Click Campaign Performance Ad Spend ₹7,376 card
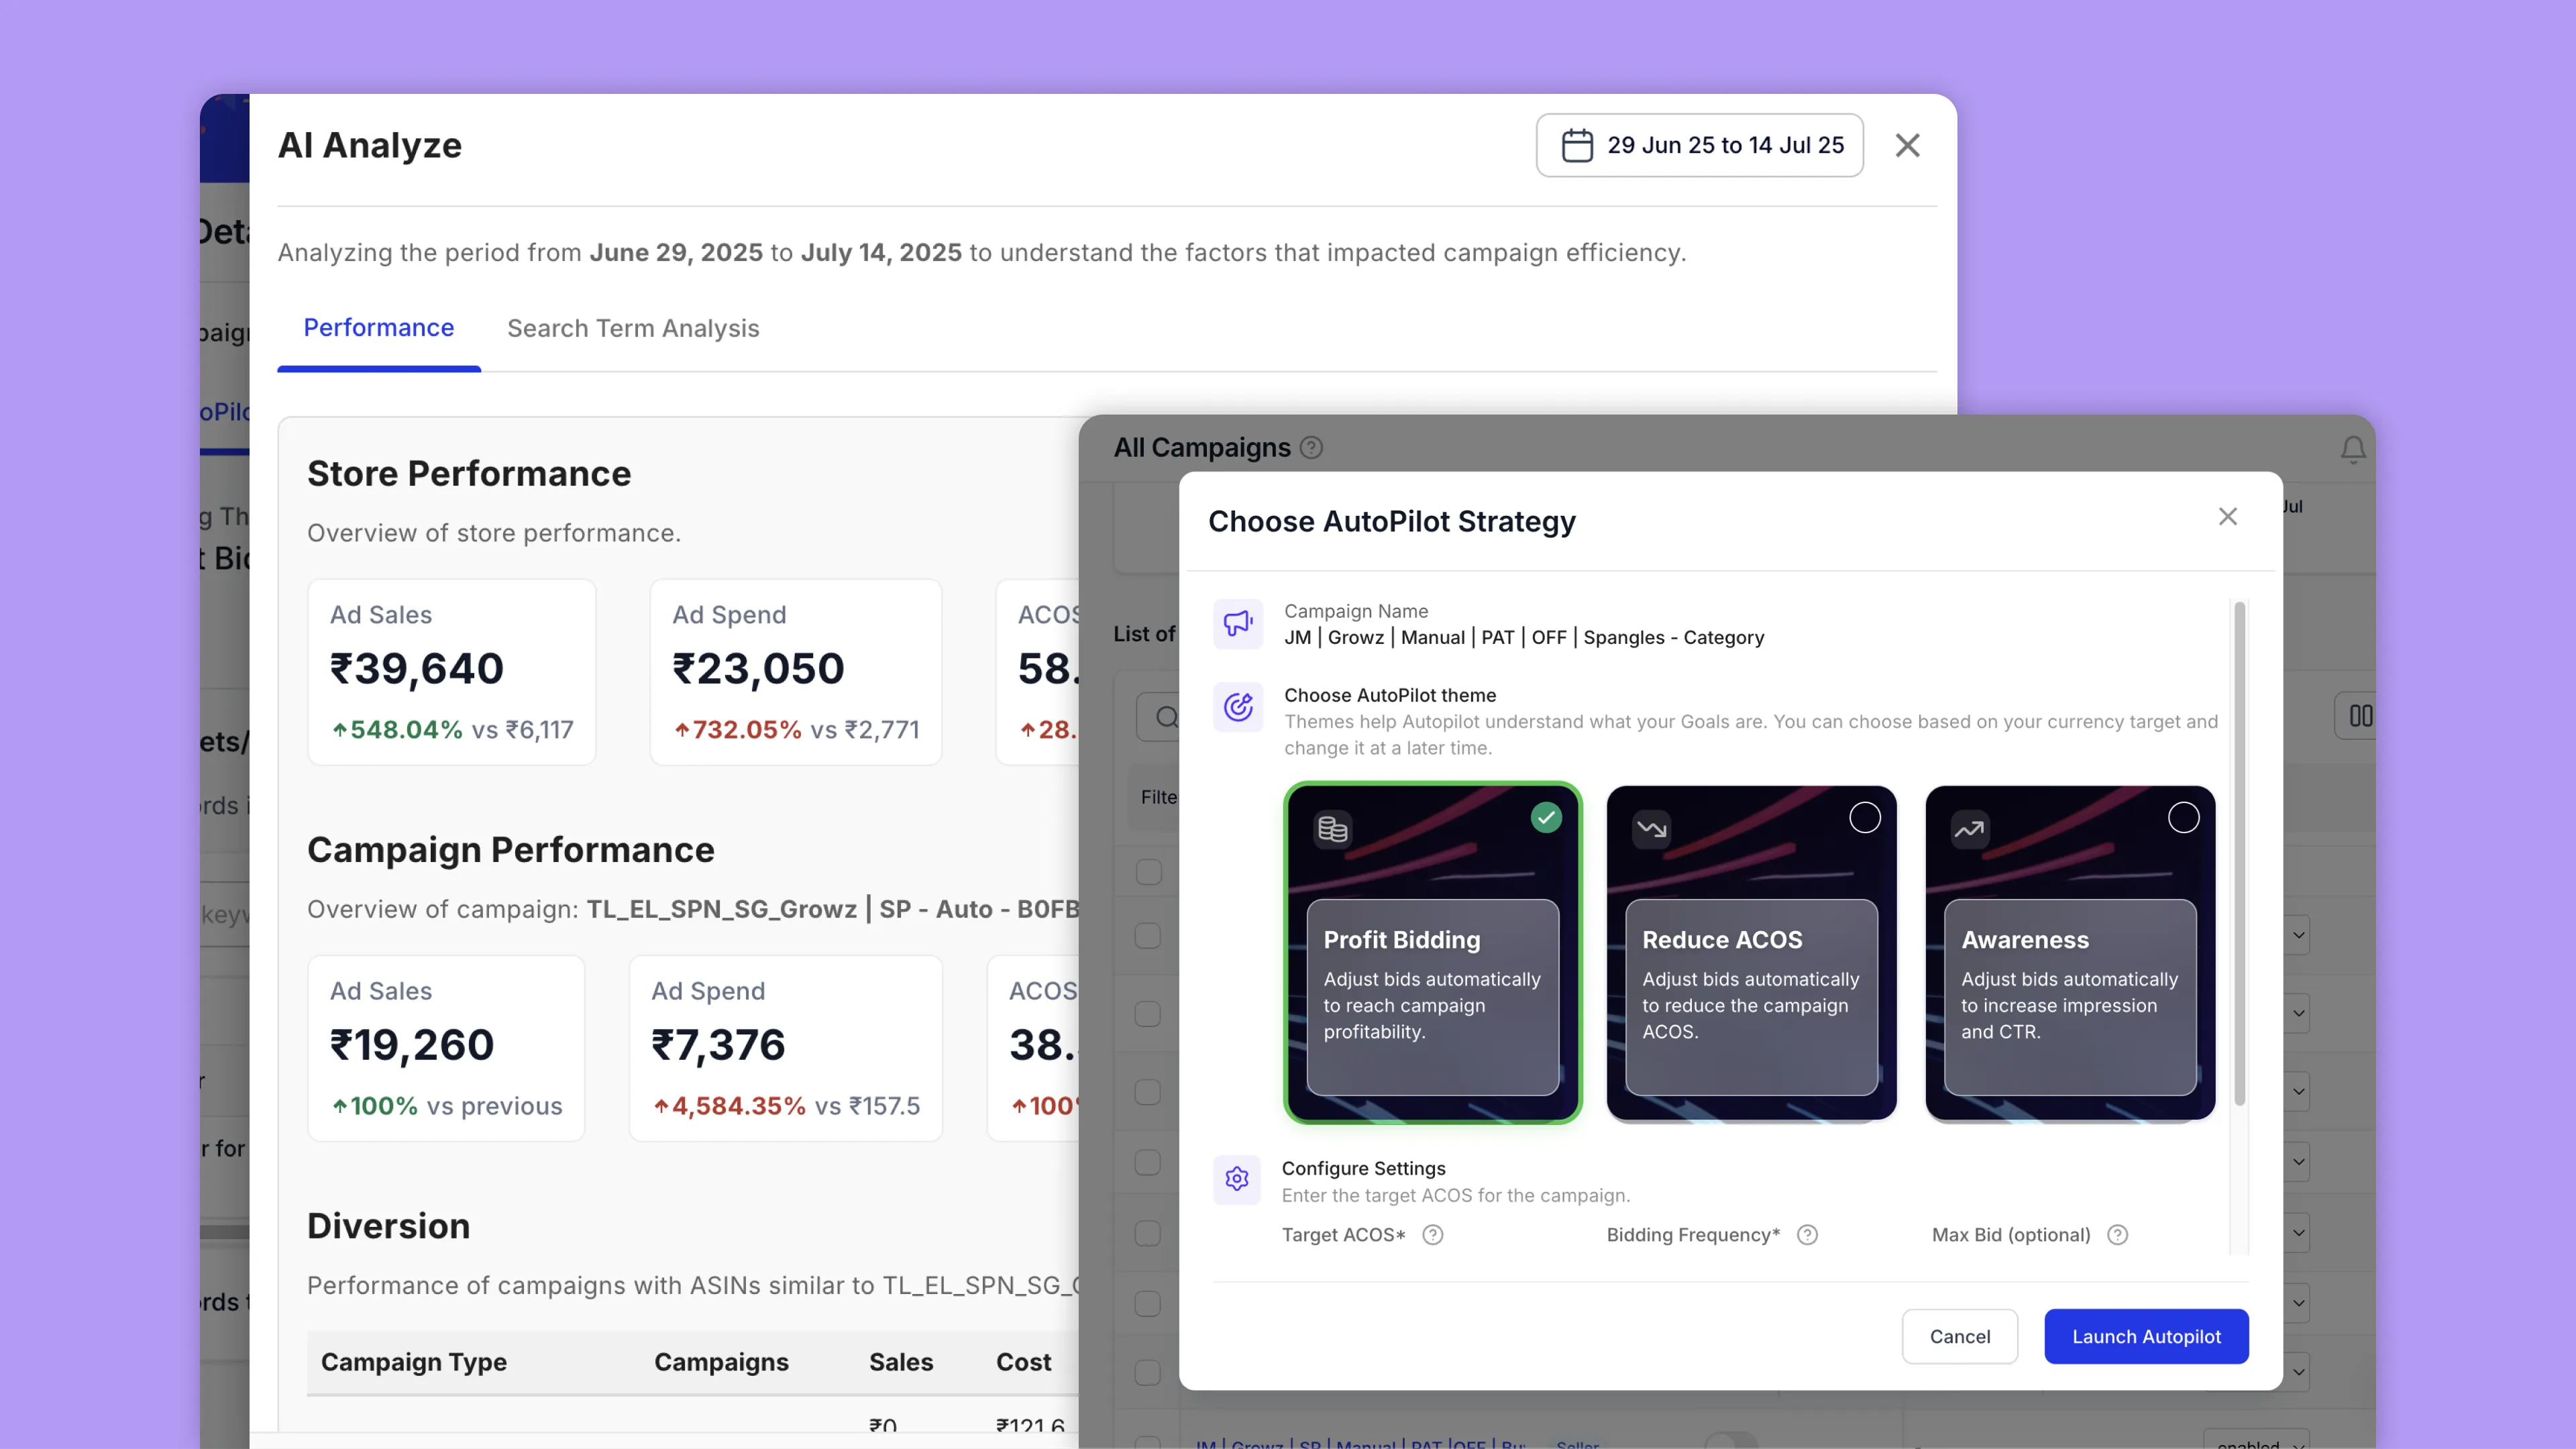The image size is (2576, 1449). coord(786,1048)
